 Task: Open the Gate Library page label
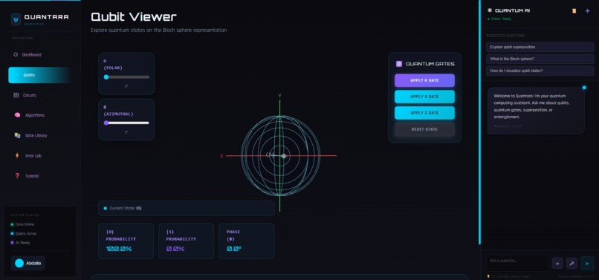tap(36, 135)
